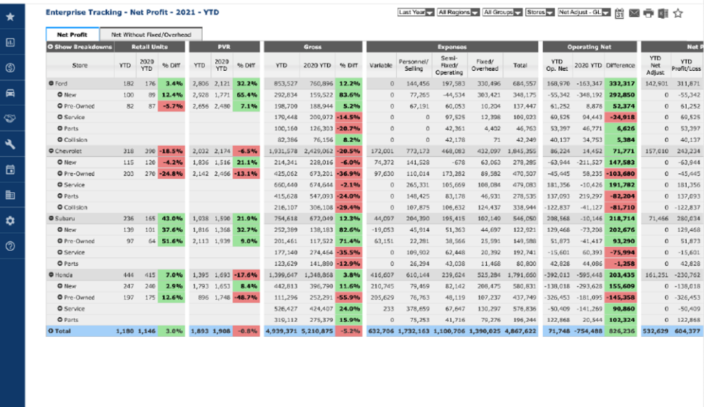Click the YTD Op. Net column header
This screenshot has width=704, height=407.
[x=557, y=65]
